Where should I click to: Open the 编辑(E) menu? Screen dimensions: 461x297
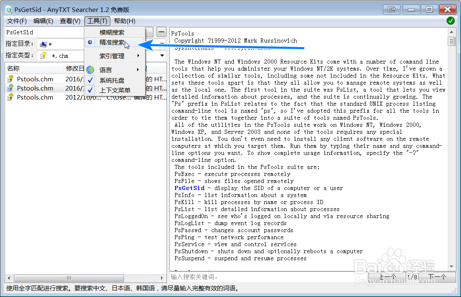point(43,21)
